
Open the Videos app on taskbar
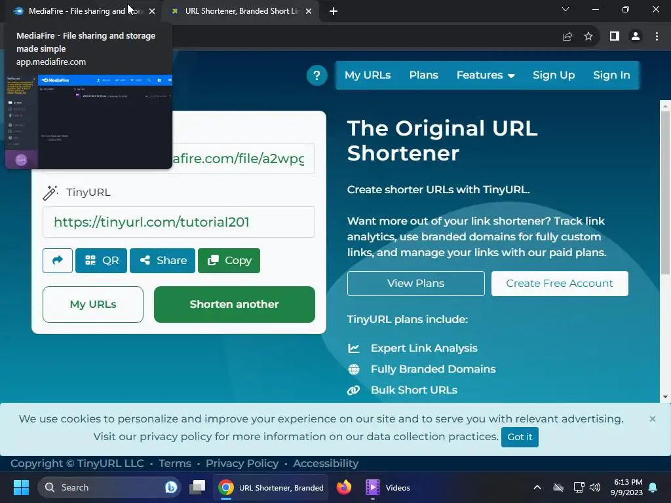tap(388, 487)
